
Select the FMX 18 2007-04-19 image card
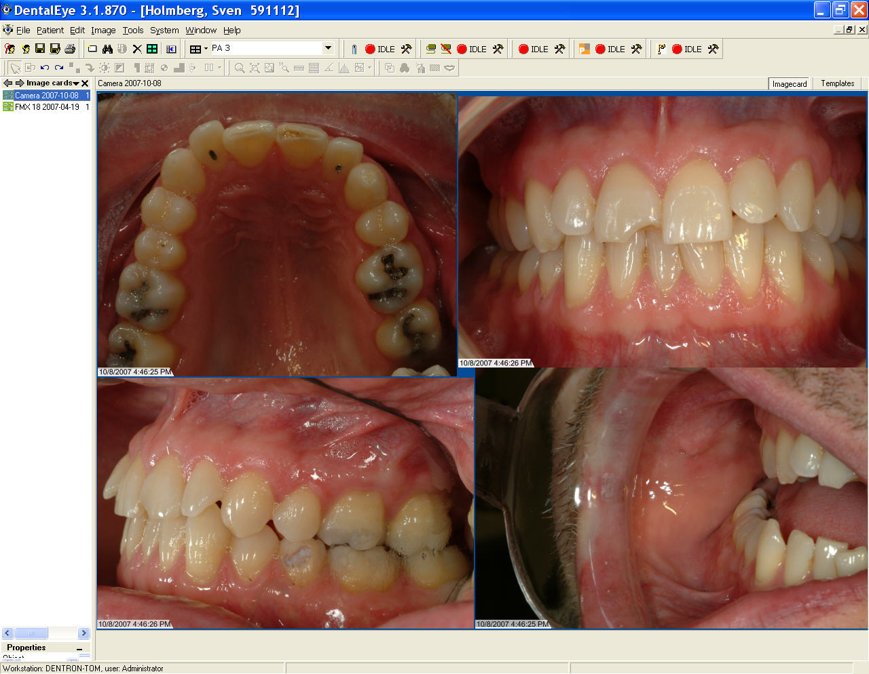point(46,106)
